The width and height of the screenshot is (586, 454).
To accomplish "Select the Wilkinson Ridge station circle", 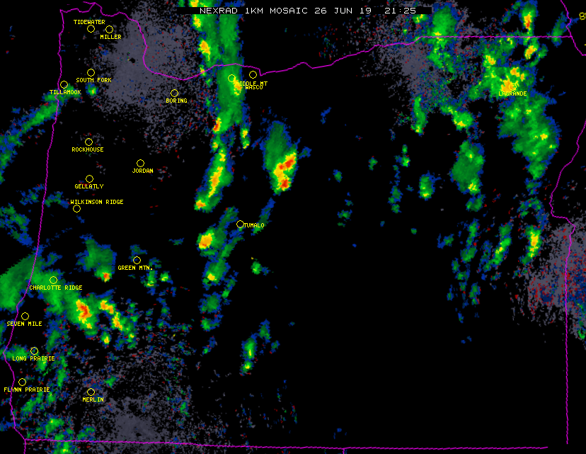I will click(76, 208).
